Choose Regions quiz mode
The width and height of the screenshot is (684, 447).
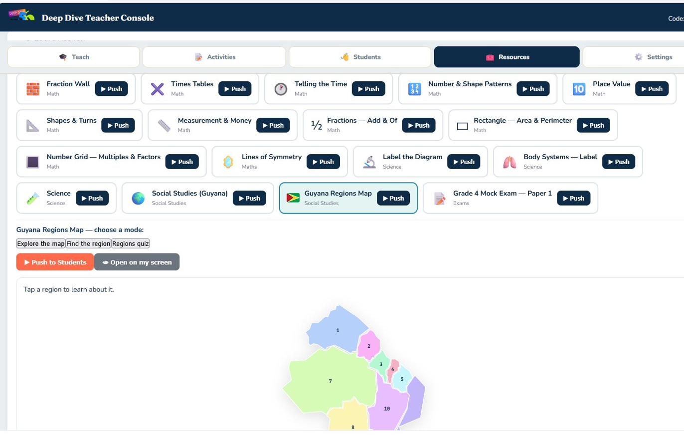130,243
